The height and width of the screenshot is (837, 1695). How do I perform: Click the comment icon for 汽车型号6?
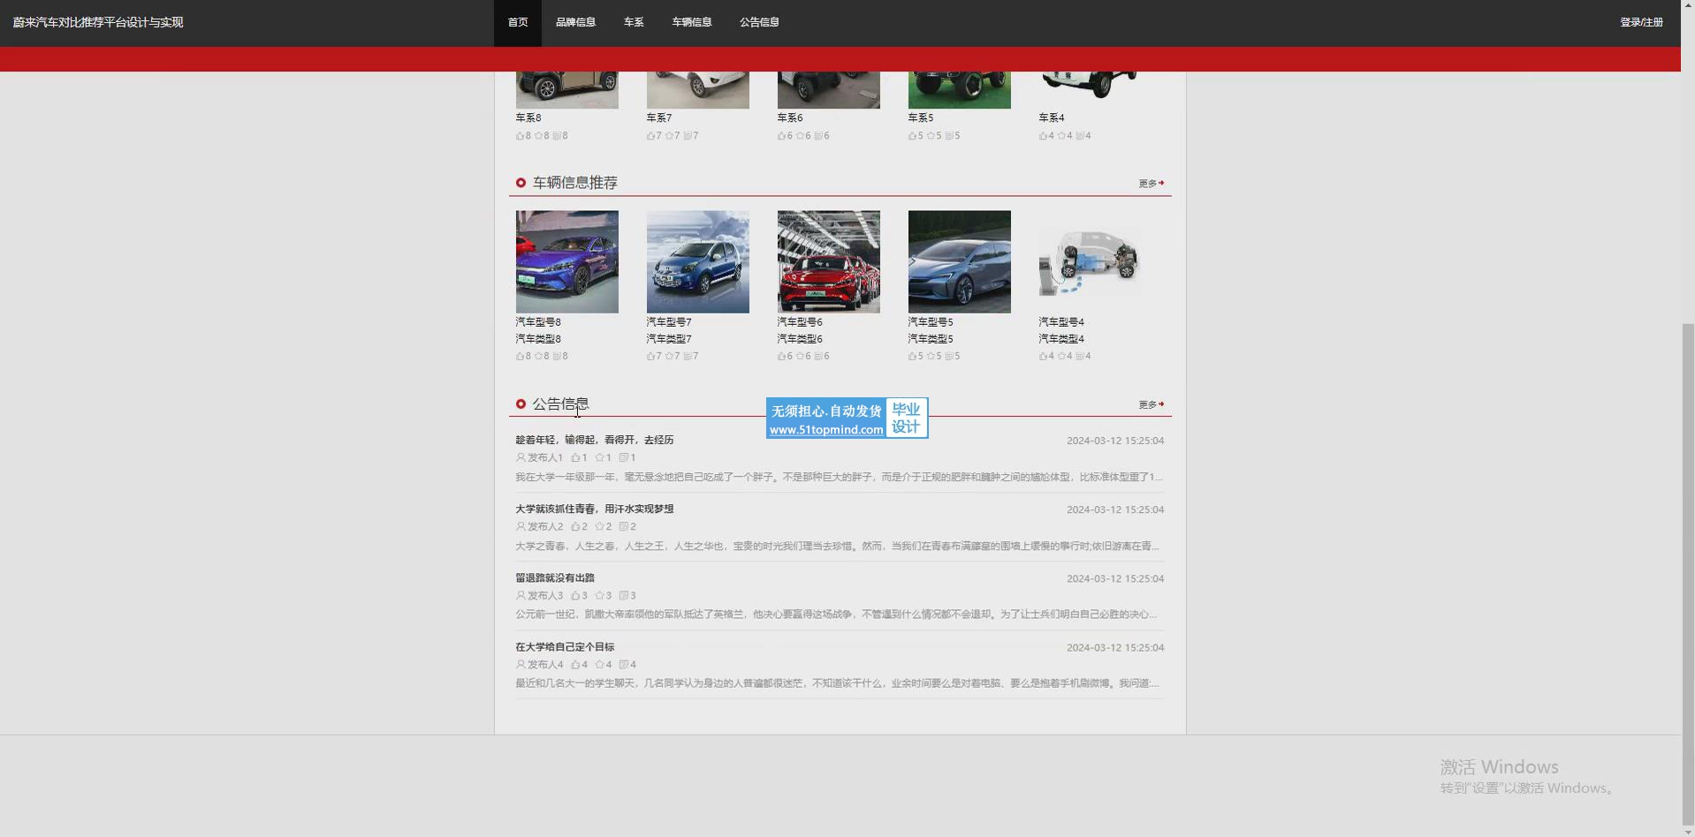(817, 357)
